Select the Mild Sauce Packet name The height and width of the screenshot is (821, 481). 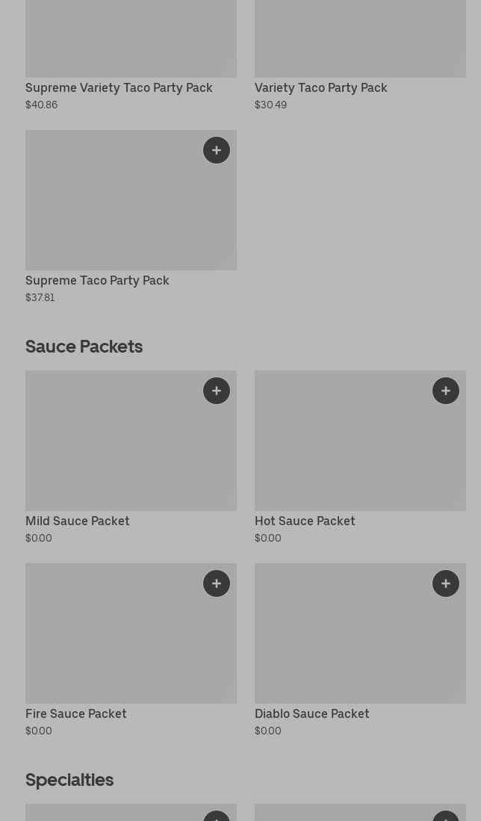[78, 521]
